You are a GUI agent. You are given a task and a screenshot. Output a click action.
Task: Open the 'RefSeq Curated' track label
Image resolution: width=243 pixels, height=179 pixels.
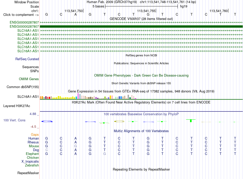coord(27,59)
